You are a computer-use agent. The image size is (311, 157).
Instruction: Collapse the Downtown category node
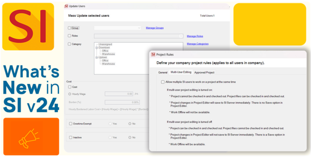click(x=96, y=48)
